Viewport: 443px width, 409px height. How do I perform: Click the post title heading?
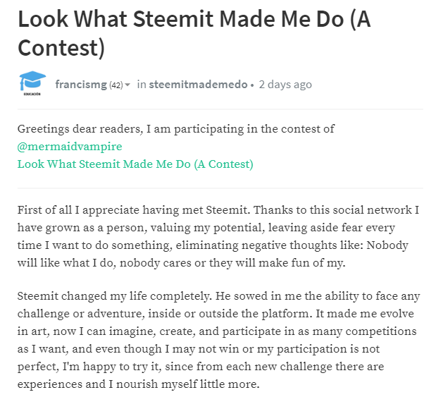pyautogui.click(x=194, y=33)
